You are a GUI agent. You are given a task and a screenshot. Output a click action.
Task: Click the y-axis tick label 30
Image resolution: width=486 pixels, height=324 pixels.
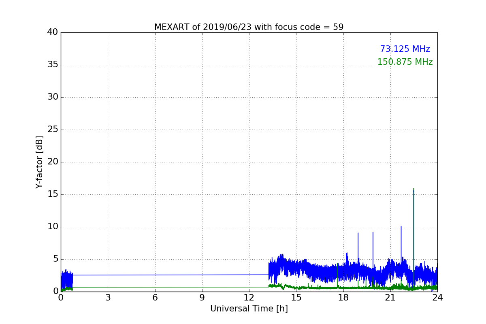53,97
